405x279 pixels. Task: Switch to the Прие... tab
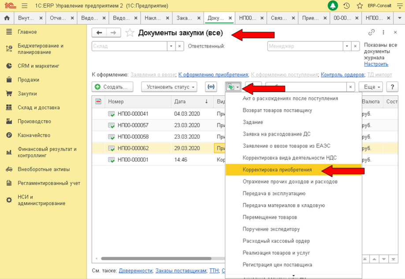pos(310,18)
